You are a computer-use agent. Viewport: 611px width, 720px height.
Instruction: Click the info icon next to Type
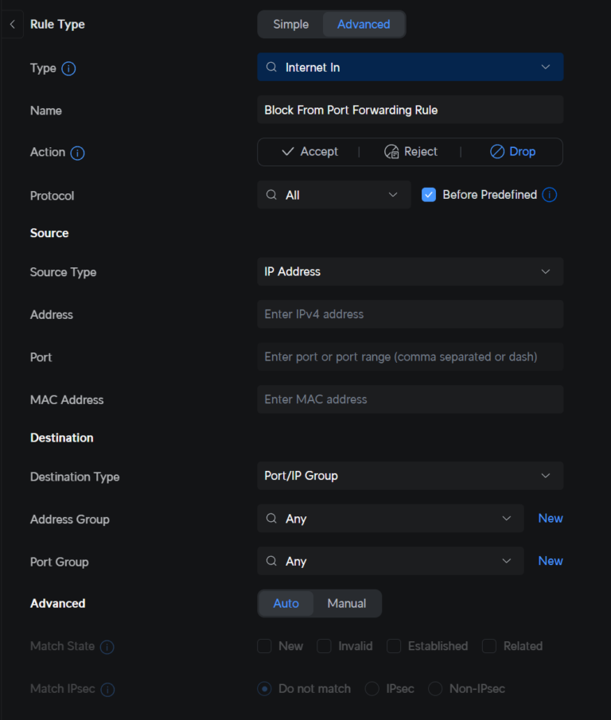69,68
